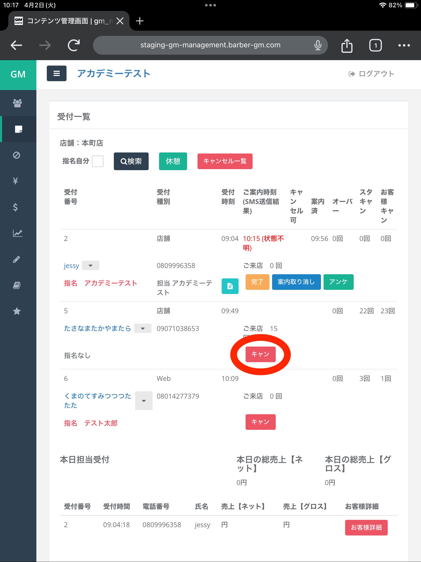Viewport: 421px width, 562px height.
Task: Click the pencil edit sidebar icon
Action: [x=16, y=259]
